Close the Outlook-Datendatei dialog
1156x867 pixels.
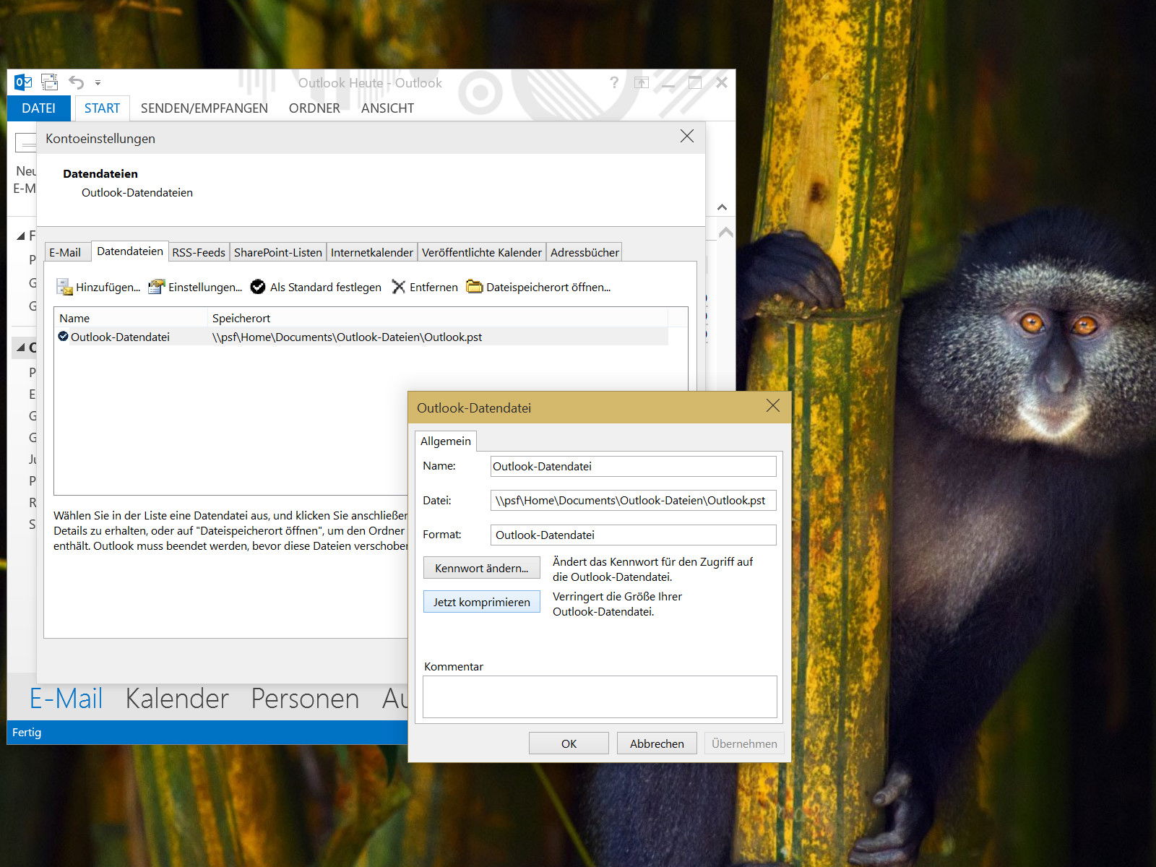773,406
